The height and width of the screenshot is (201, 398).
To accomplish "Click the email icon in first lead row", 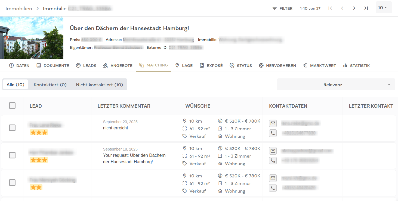I will click(273, 123).
